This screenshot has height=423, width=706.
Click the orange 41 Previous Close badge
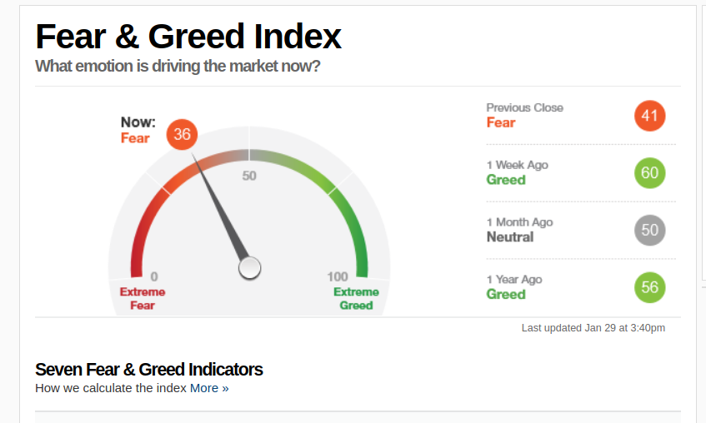coord(649,116)
